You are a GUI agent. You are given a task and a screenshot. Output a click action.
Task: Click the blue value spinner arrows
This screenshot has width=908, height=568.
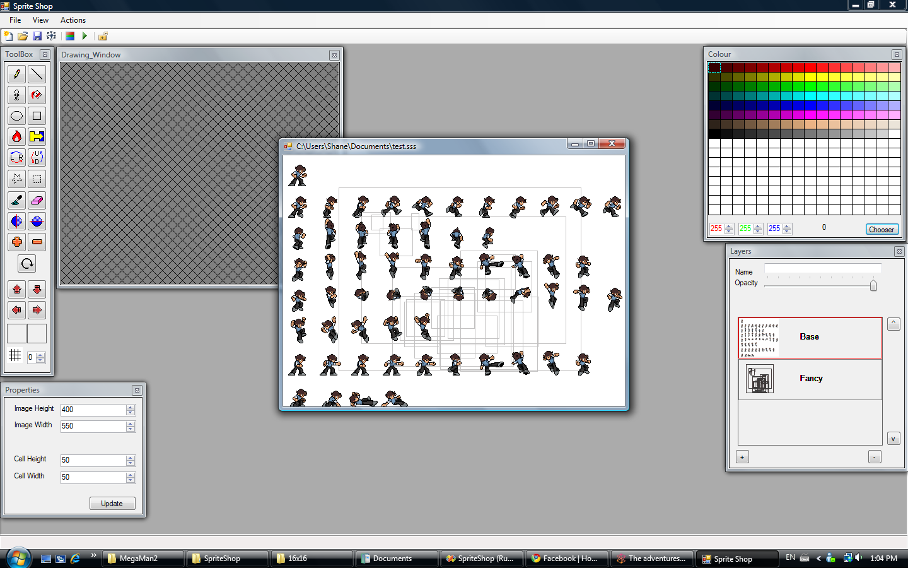tap(787, 228)
